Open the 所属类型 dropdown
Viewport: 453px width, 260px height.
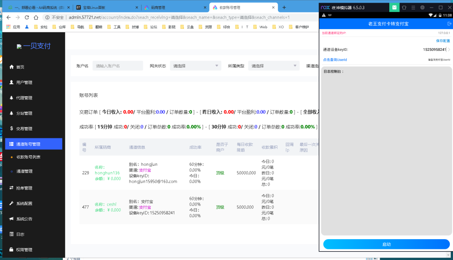pos(274,66)
